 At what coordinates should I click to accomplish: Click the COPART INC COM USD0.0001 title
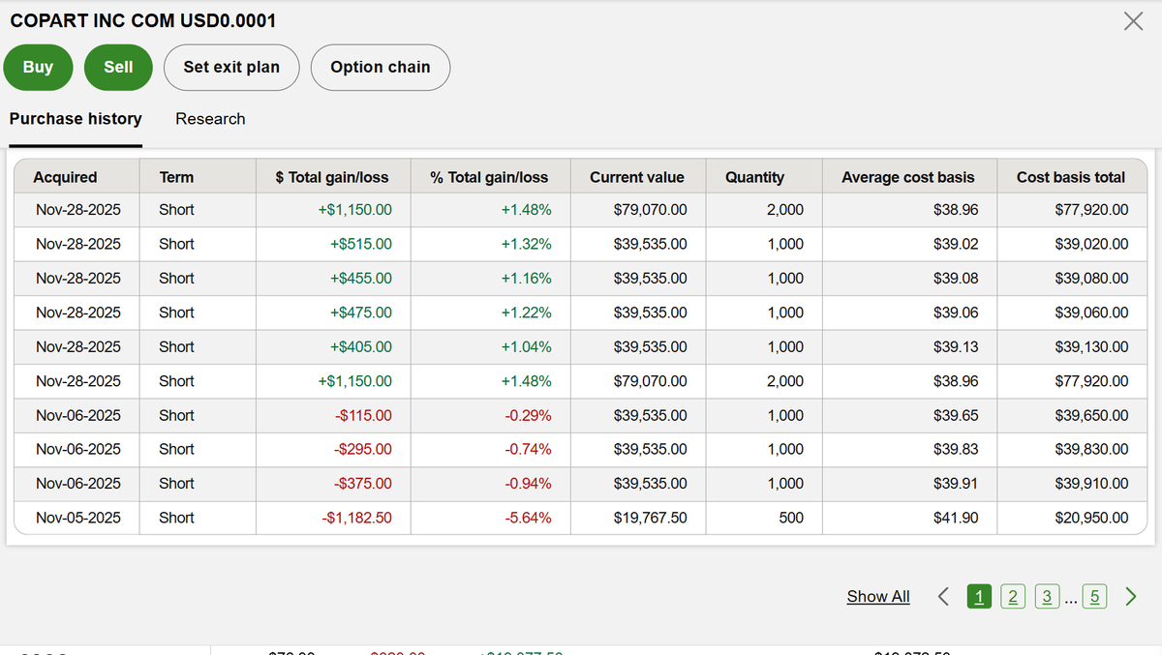point(142,20)
